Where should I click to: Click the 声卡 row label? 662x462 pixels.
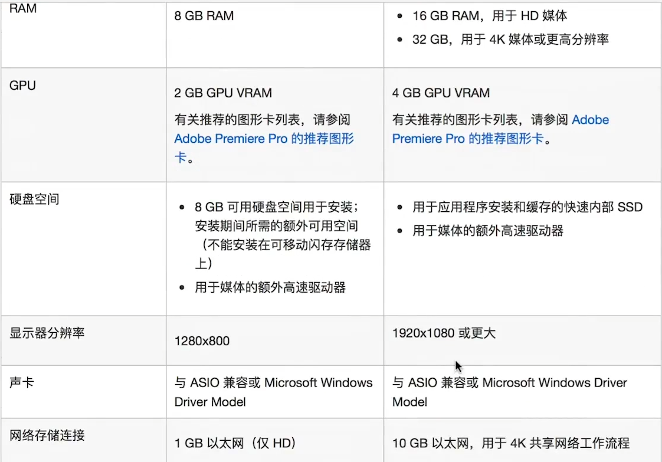22,382
